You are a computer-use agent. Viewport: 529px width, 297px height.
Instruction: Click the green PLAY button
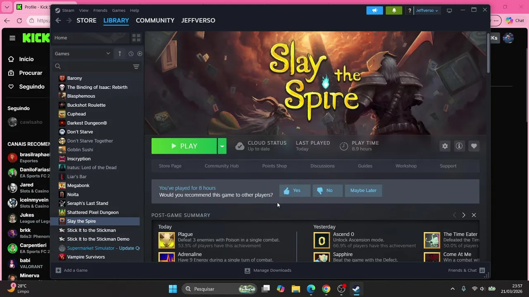(x=184, y=146)
